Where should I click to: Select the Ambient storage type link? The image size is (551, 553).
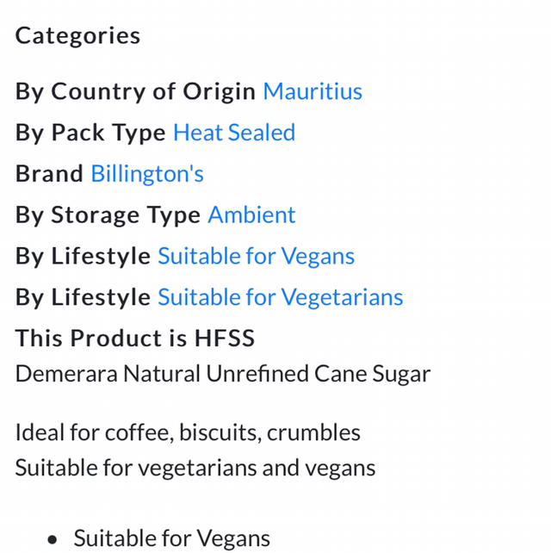point(251,215)
